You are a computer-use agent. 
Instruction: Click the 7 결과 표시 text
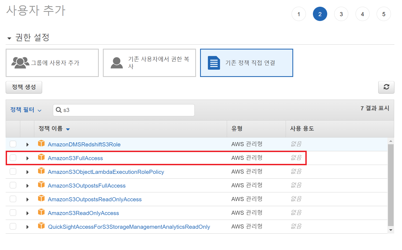[375, 108]
